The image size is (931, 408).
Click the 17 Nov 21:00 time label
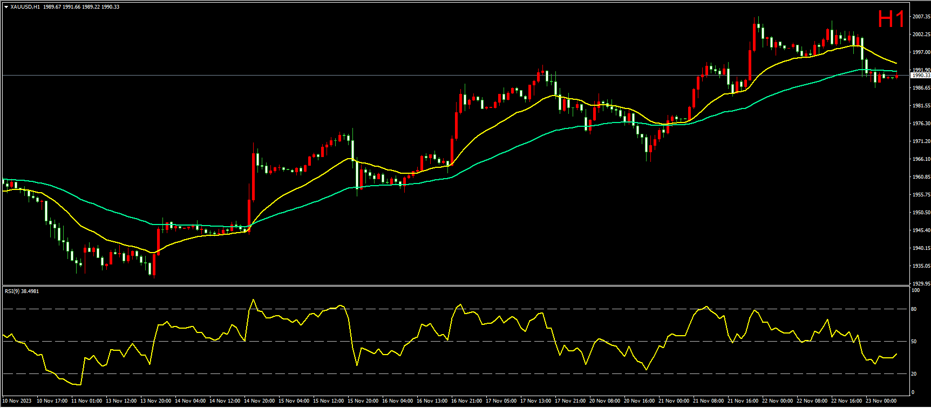pos(570,401)
